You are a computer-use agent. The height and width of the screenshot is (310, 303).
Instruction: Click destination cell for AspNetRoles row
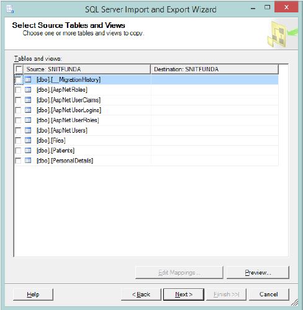(215, 90)
